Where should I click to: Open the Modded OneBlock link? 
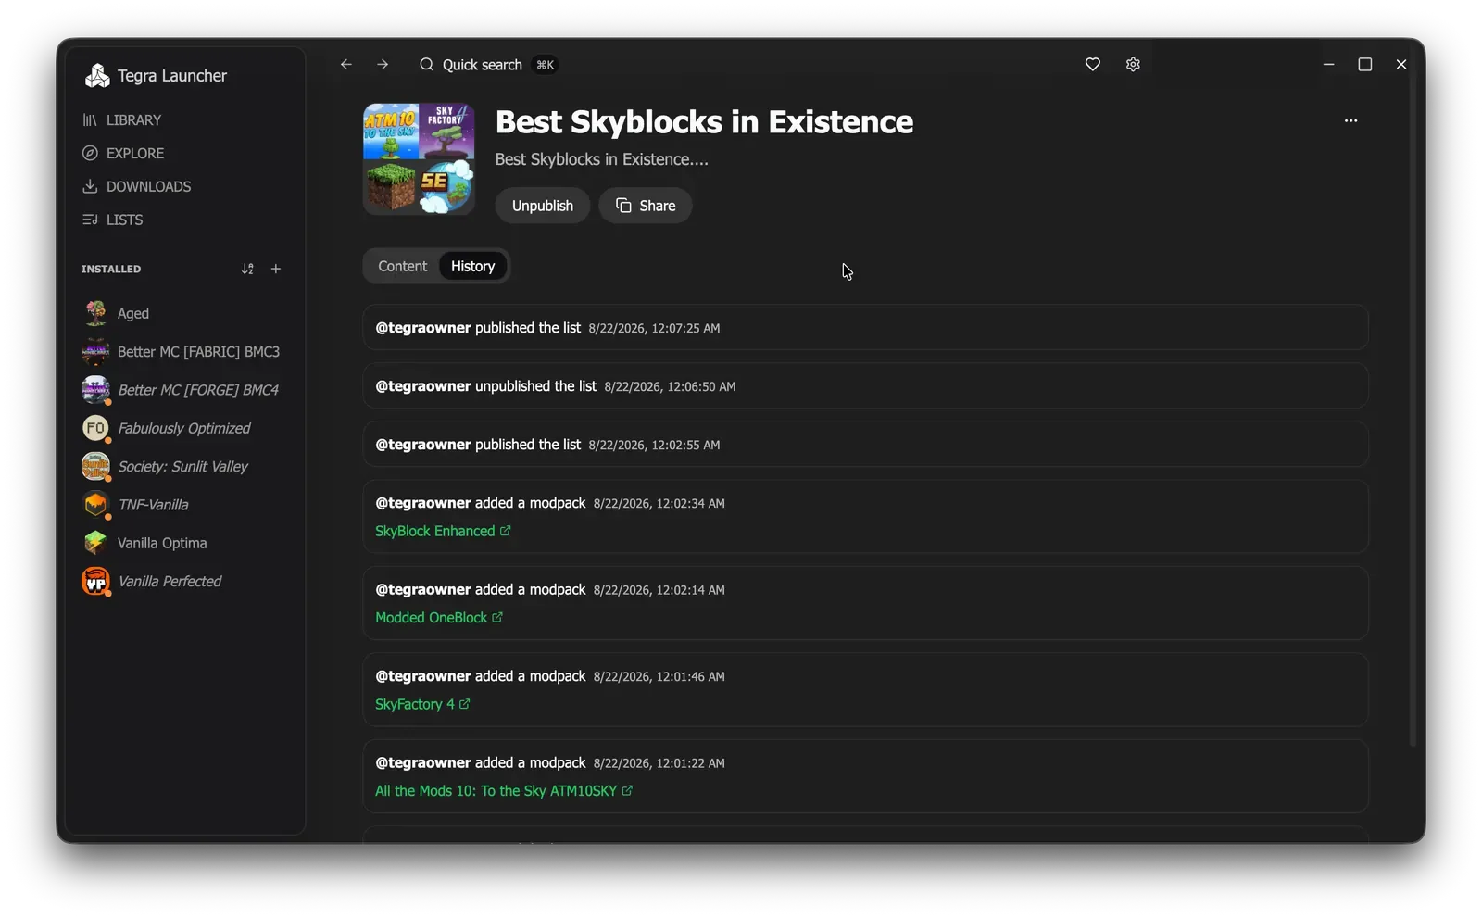[x=439, y=618]
